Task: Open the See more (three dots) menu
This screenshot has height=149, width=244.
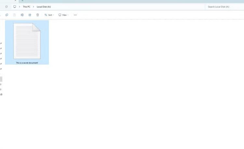Action: pos(75,15)
